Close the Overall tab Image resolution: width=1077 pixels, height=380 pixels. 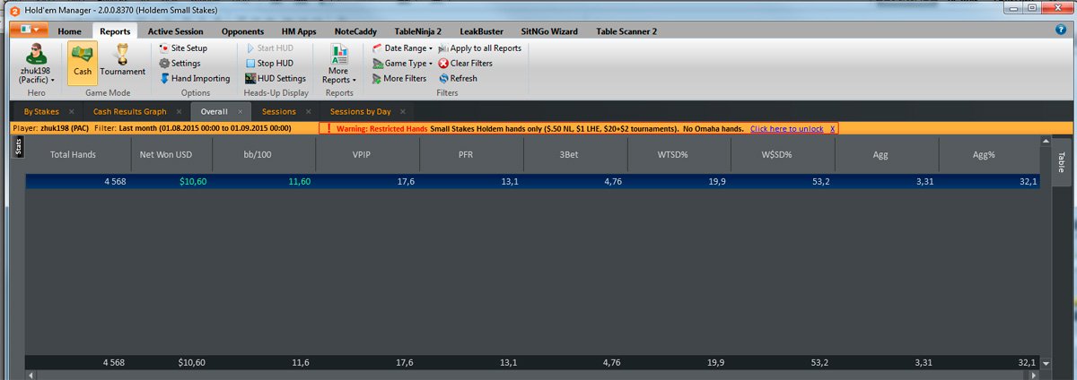tap(239, 112)
